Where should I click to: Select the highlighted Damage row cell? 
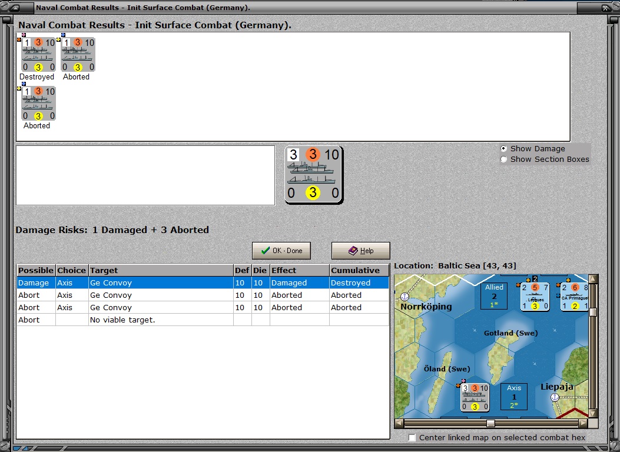pos(36,283)
